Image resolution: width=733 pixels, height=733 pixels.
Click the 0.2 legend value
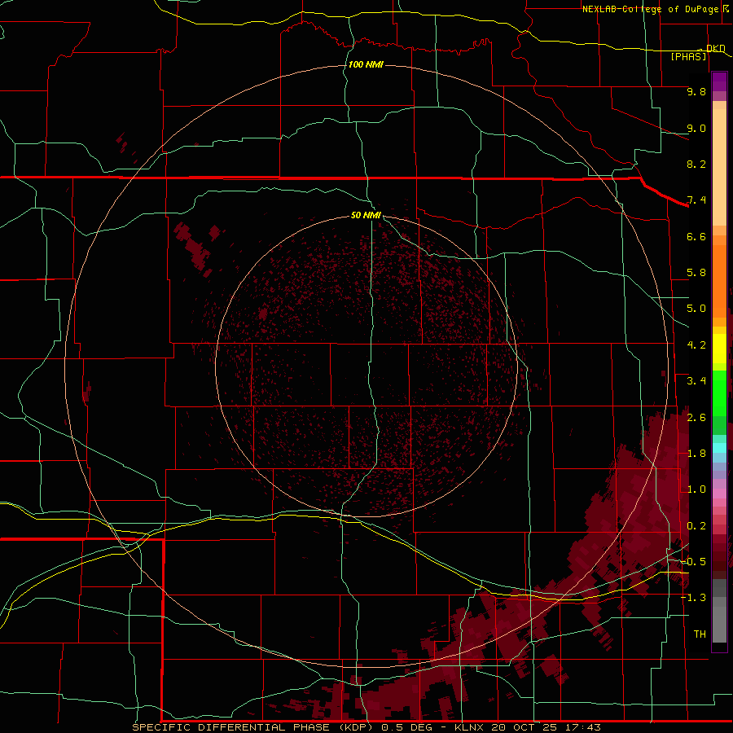(x=696, y=526)
